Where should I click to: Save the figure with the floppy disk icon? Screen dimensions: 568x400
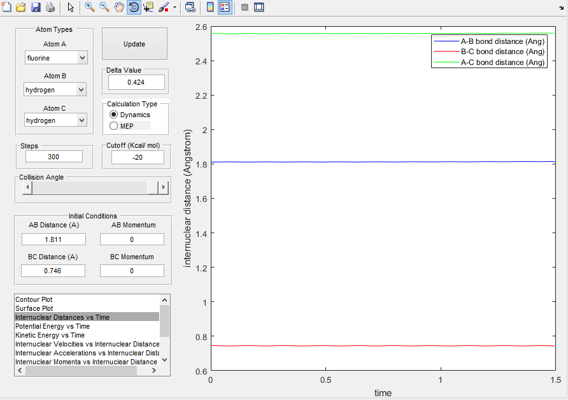pyautogui.click(x=36, y=8)
